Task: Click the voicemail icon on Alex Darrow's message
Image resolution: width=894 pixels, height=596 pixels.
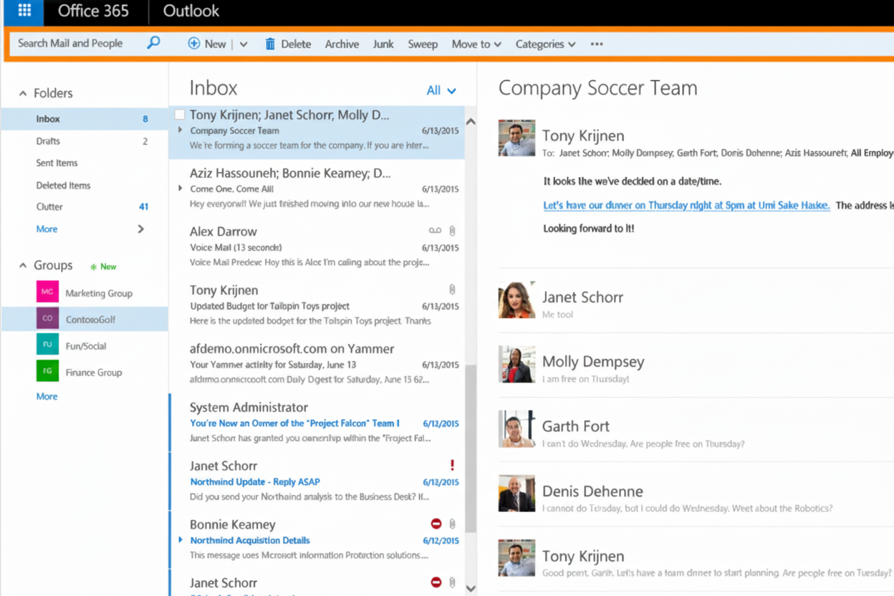Action: (436, 230)
